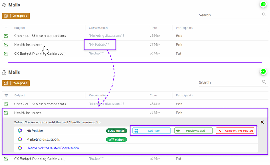Image resolution: width=270 pixels, height=165 pixels.
Task: Close the conversation selection panel
Action: (262, 122)
